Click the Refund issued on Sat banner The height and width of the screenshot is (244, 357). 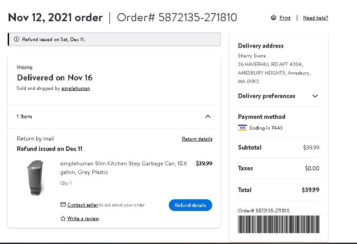coord(114,39)
